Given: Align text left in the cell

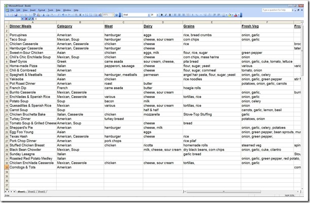Looking at the screenshot, I should tap(175, 15).
